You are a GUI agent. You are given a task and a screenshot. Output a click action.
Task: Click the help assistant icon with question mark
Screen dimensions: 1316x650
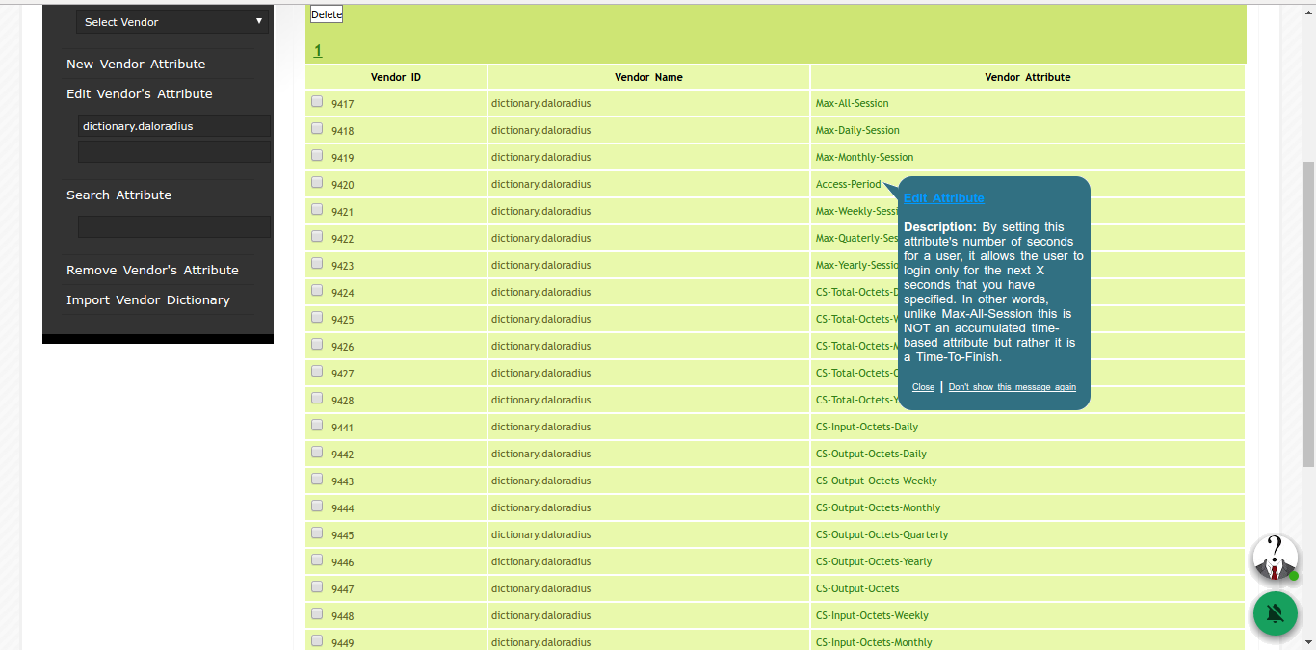1275,558
